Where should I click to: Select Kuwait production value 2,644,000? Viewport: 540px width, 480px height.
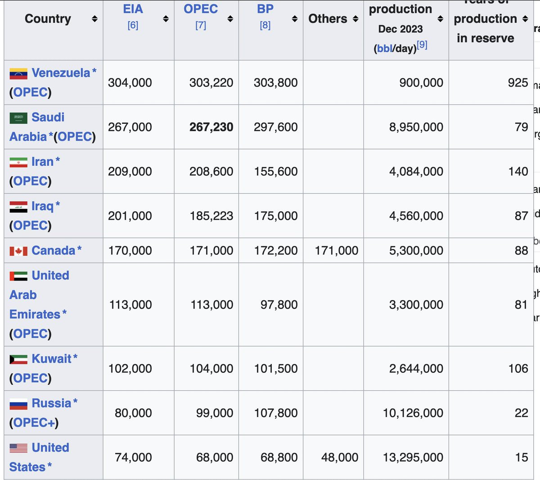[x=416, y=368]
